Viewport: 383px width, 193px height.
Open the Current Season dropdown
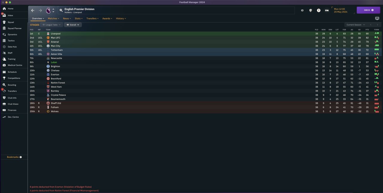pyautogui.click(x=356, y=25)
